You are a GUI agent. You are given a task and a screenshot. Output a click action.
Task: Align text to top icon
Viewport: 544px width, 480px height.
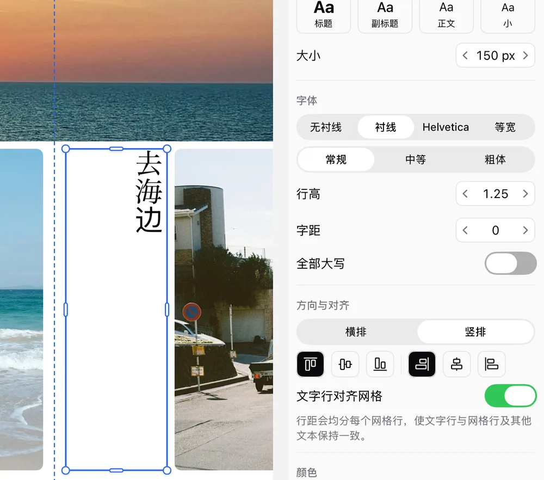(x=310, y=364)
